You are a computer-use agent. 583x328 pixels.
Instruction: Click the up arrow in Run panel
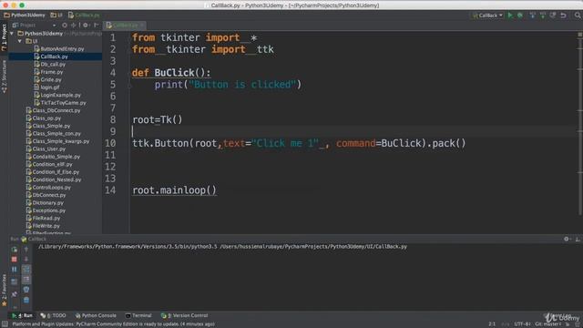click(26, 250)
